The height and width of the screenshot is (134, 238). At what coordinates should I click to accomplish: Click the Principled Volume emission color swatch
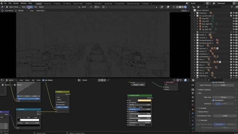144,116
